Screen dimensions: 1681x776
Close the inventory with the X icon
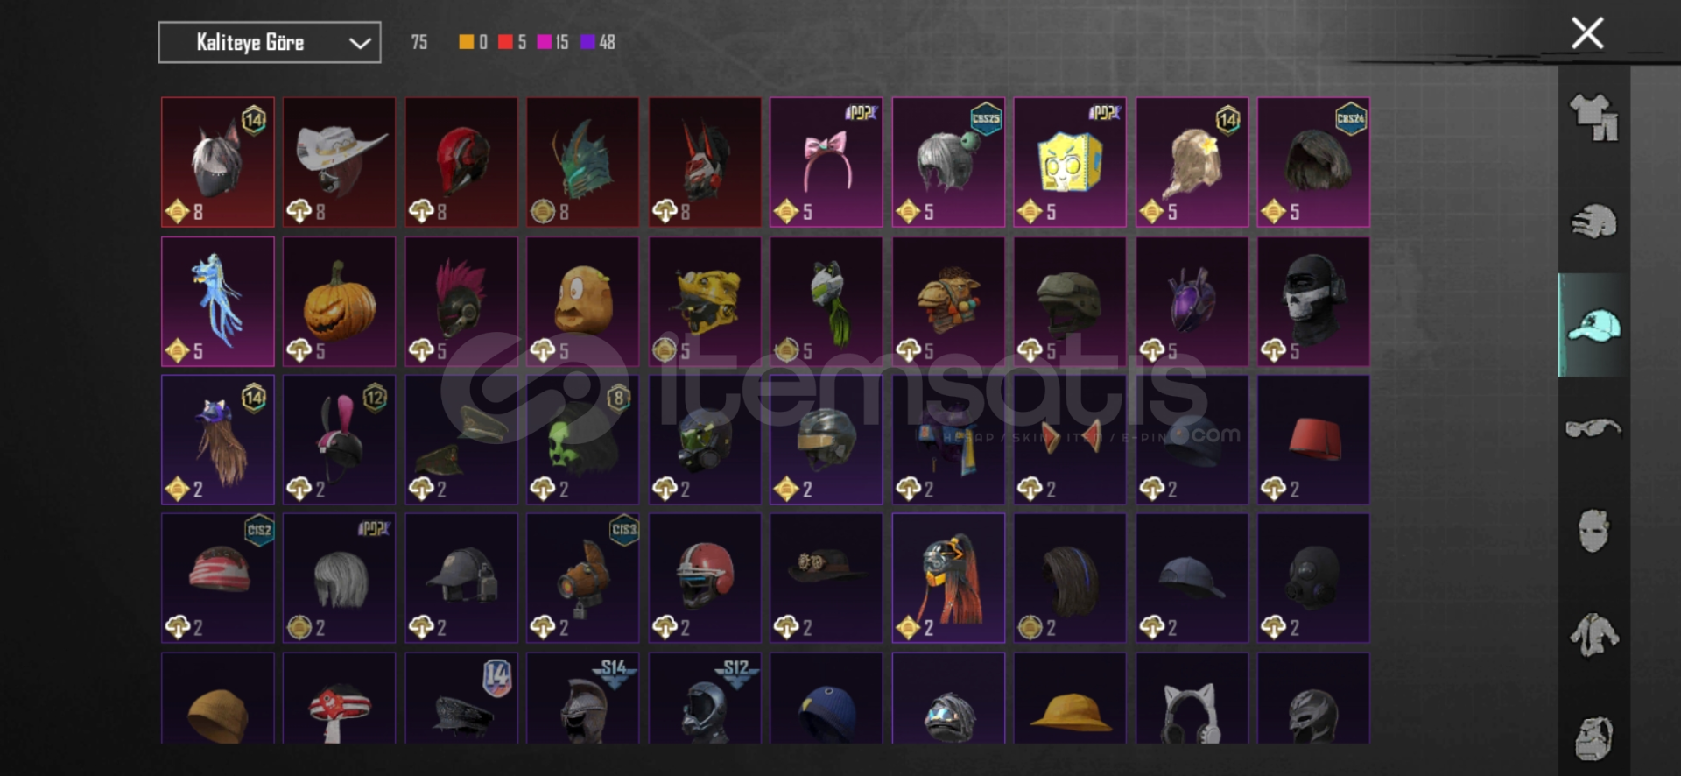(1587, 33)
